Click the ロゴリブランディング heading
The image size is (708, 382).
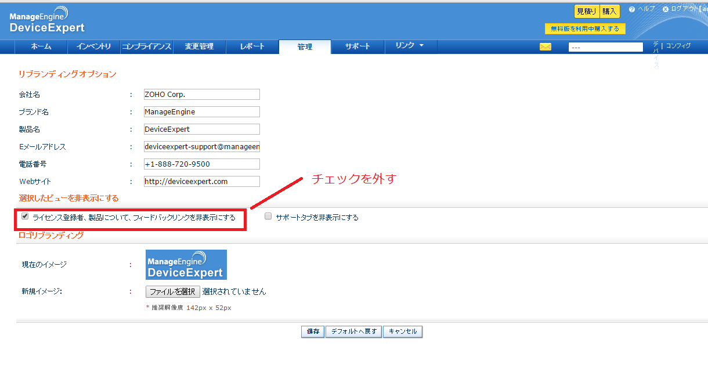click(51, 235)
